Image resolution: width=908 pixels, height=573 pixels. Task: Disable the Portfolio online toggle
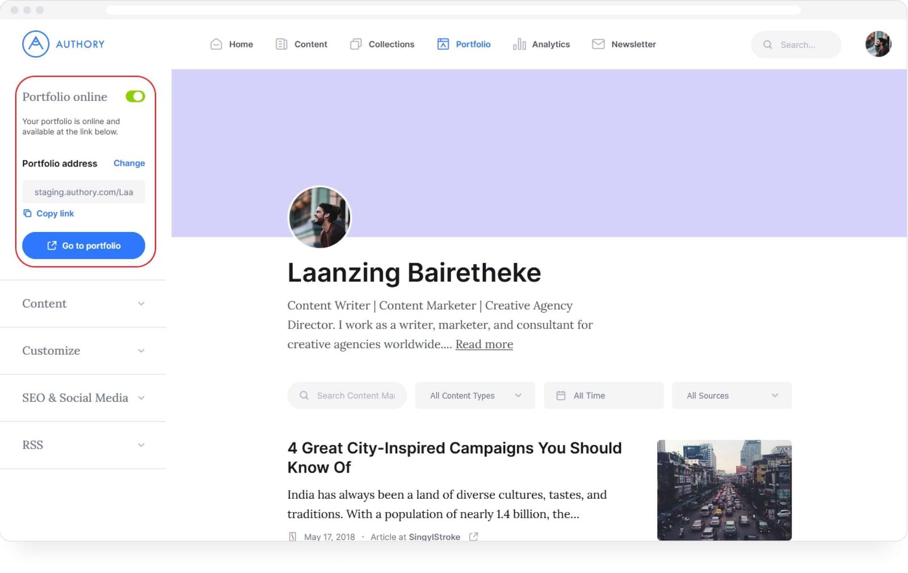135,96
